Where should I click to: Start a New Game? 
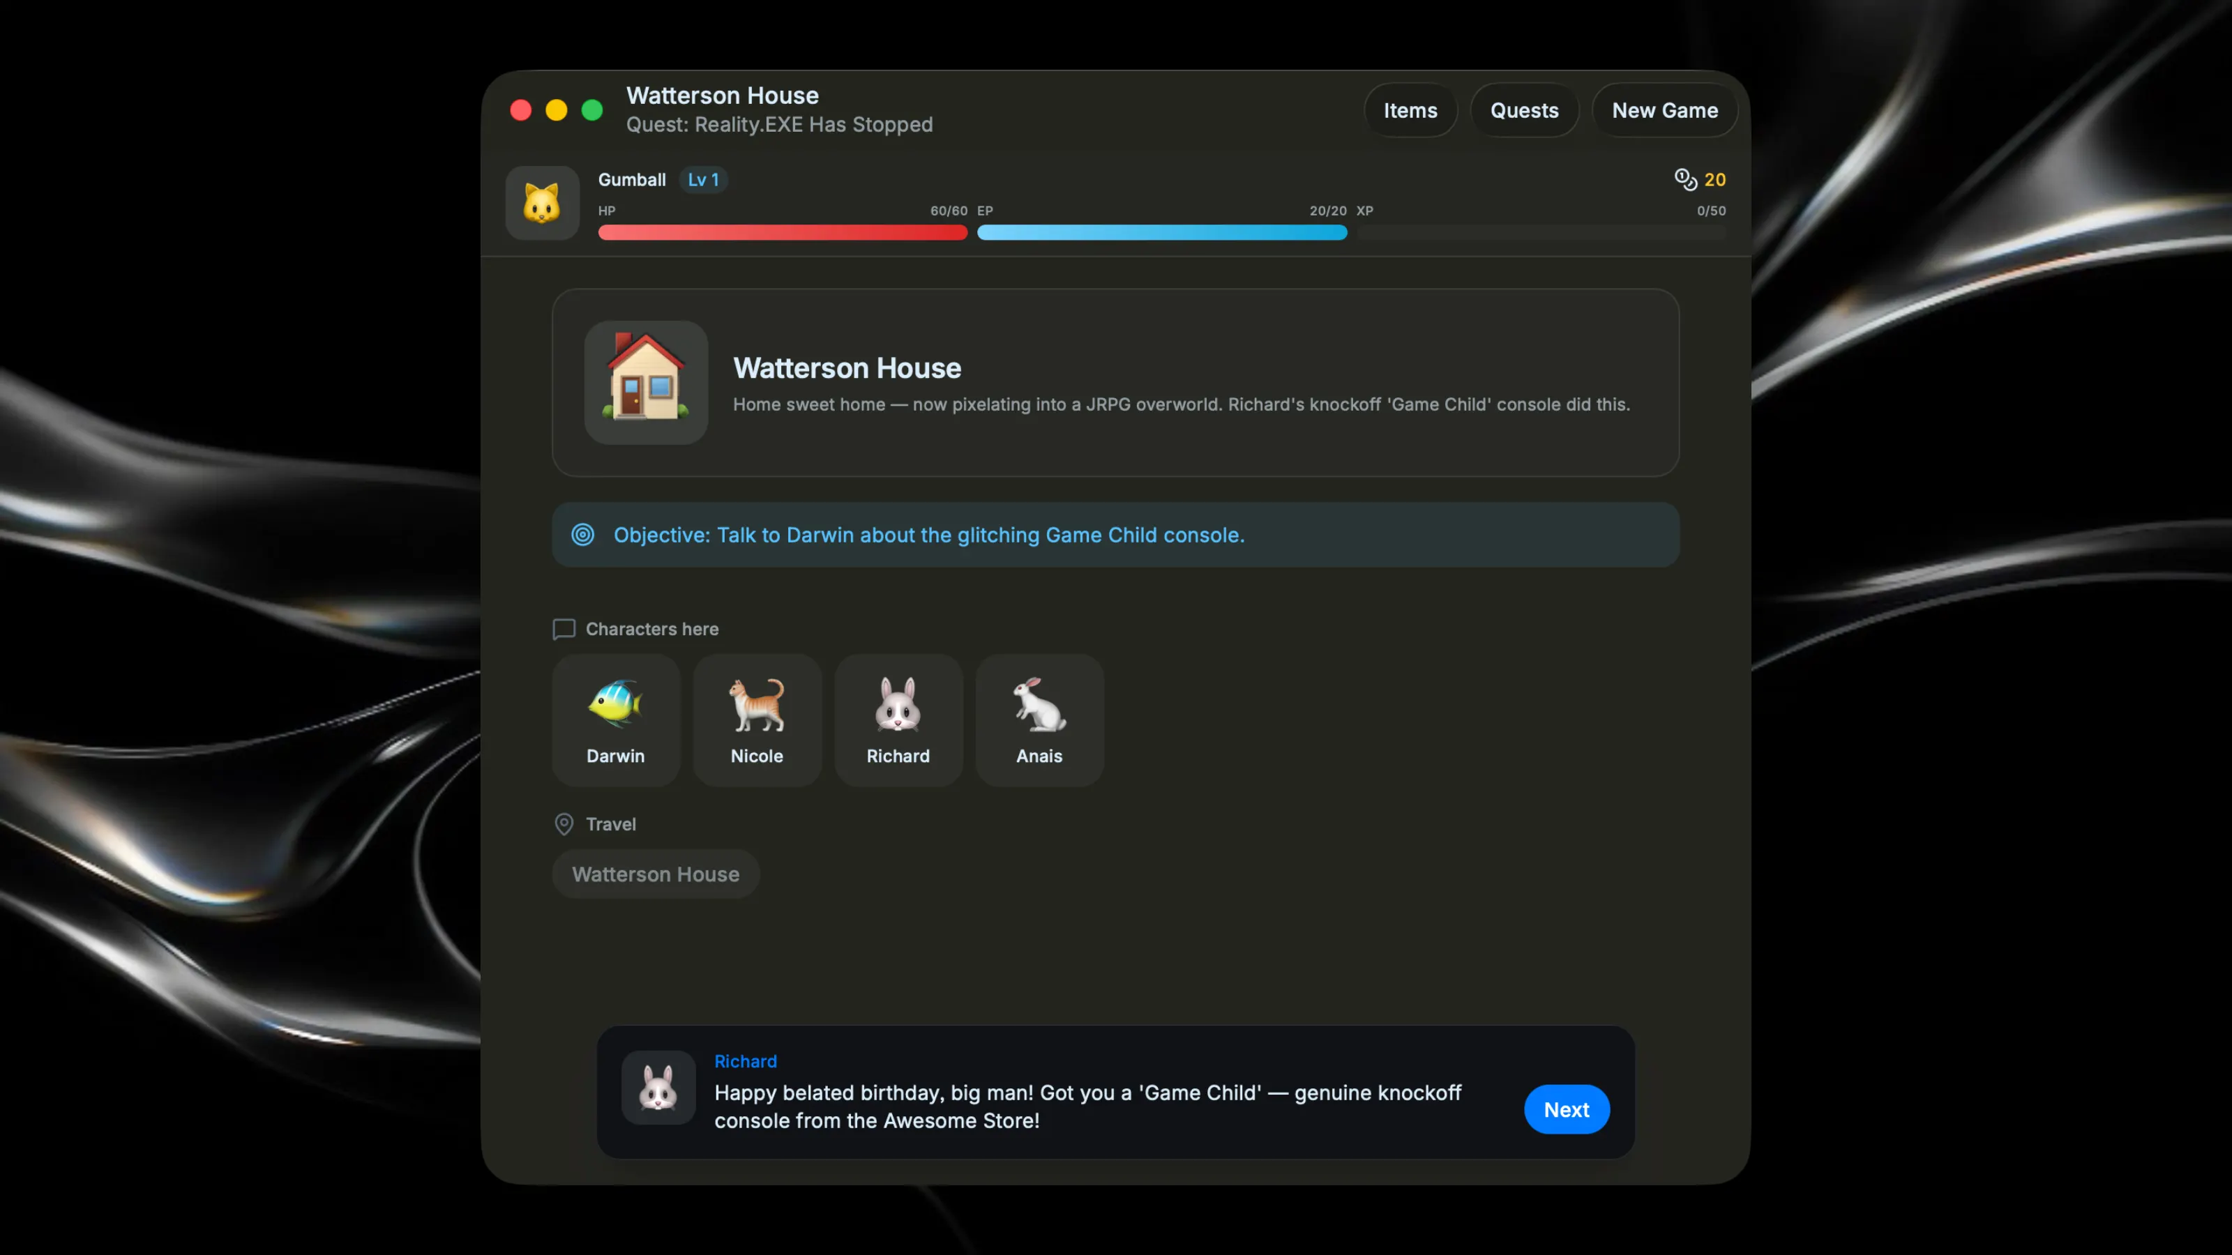pos(1664,110)
